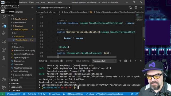Image resolution: width=171 pixels, height=96 pixels.
Task: Open 4-ReturnObjects.csproj file
Action: click(x=25, y=50)
